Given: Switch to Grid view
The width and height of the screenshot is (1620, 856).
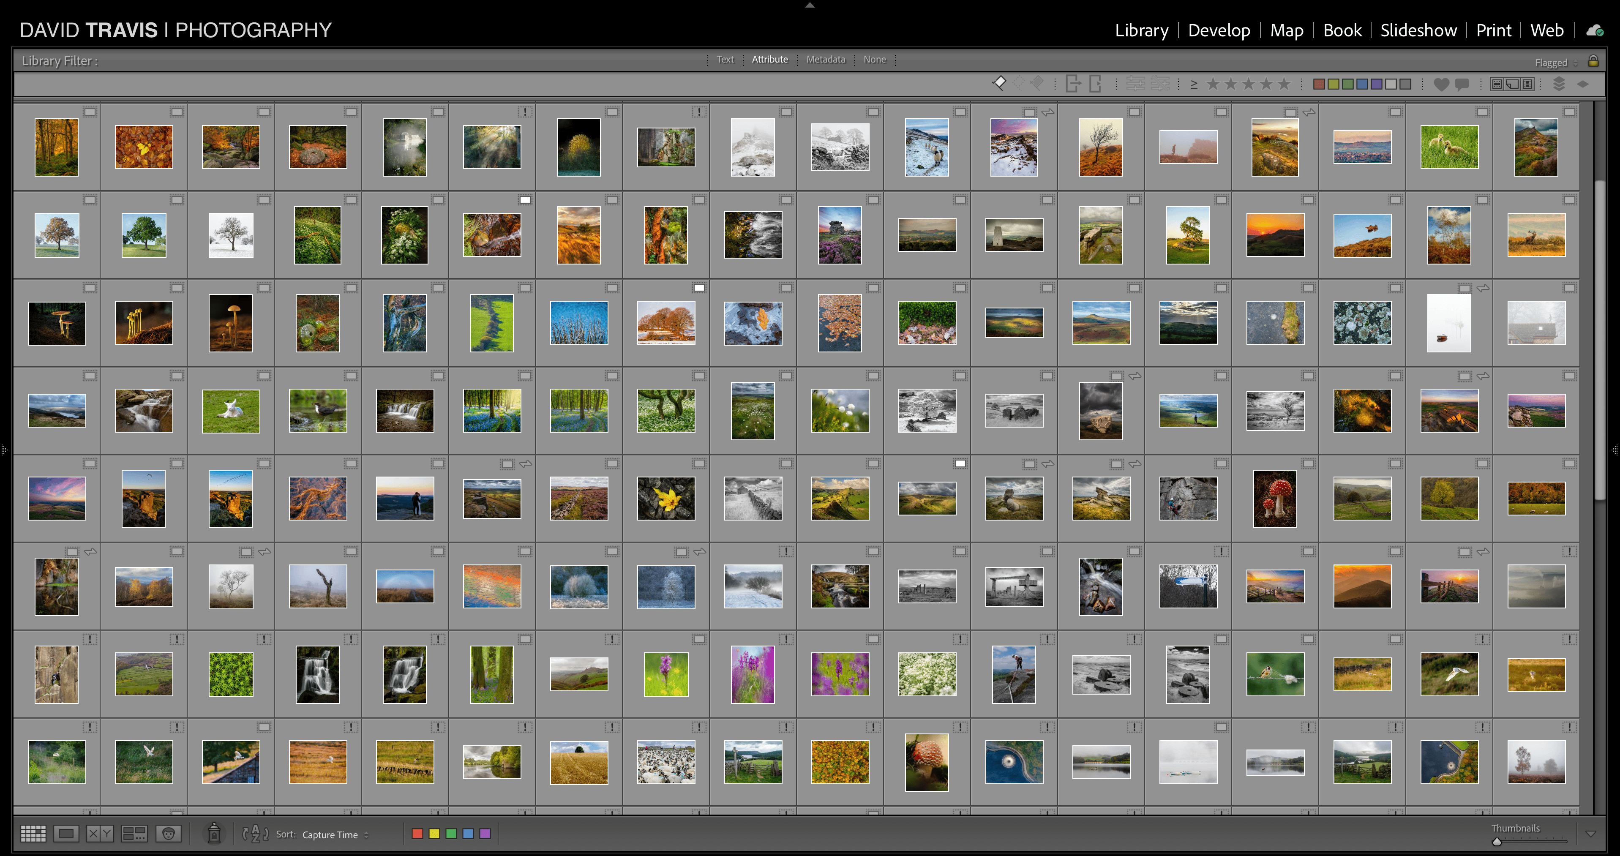Looking at the screenshot, I should click(33, 834).
